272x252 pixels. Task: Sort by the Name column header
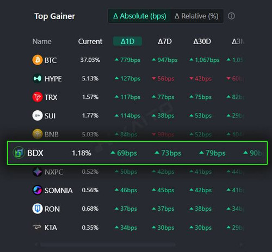42,41
